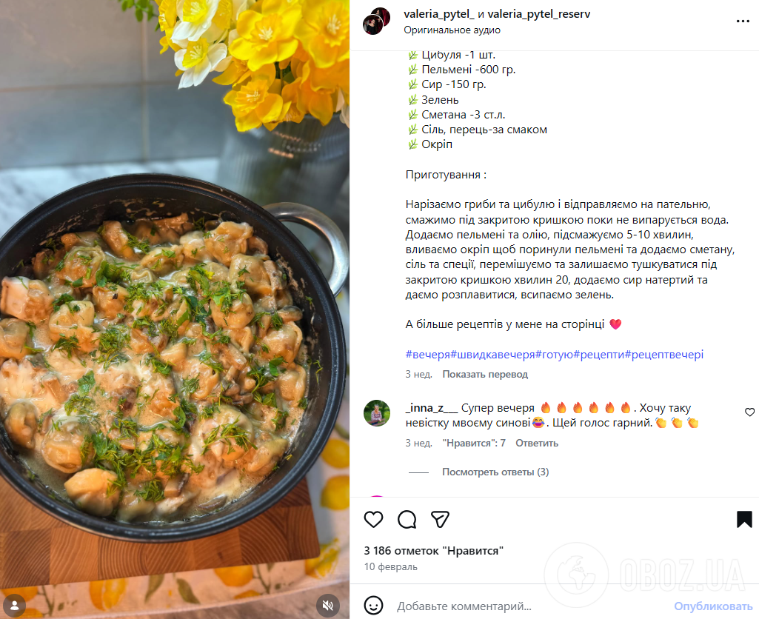Share post using paper plane icon
Image resolution: width=759 pixels, height=619 pixels.
pos(440,519)
